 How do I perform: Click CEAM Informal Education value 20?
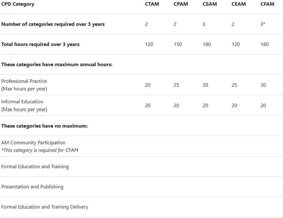[234, 106]
